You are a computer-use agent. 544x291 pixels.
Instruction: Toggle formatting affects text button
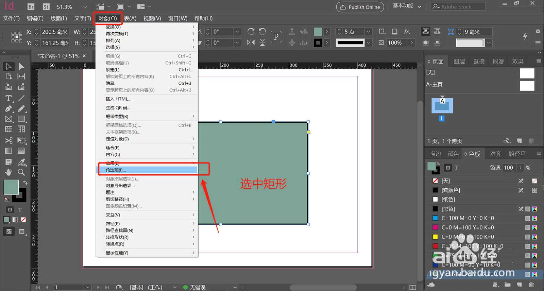click(20, 210)
